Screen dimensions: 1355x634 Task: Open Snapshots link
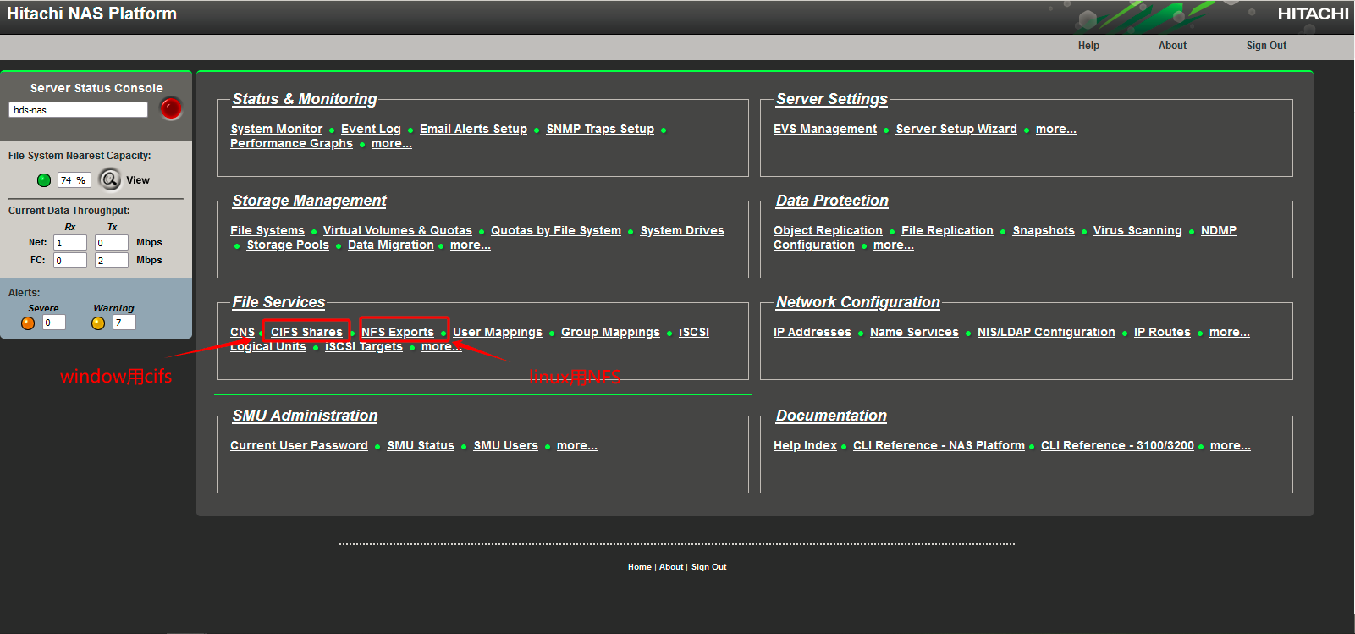click(x=1044, y=230)
